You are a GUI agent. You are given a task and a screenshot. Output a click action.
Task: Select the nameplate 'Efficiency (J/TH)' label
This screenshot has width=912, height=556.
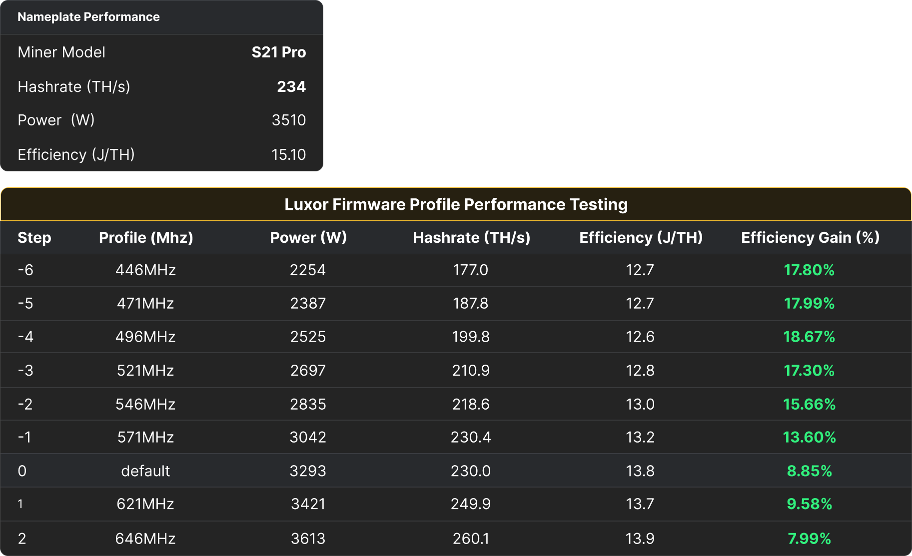click(x=76, y=154)
